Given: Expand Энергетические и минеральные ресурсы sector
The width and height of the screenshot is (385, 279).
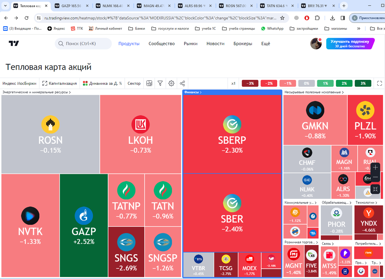Looking at the screenshot, I should tap(37, 92).
